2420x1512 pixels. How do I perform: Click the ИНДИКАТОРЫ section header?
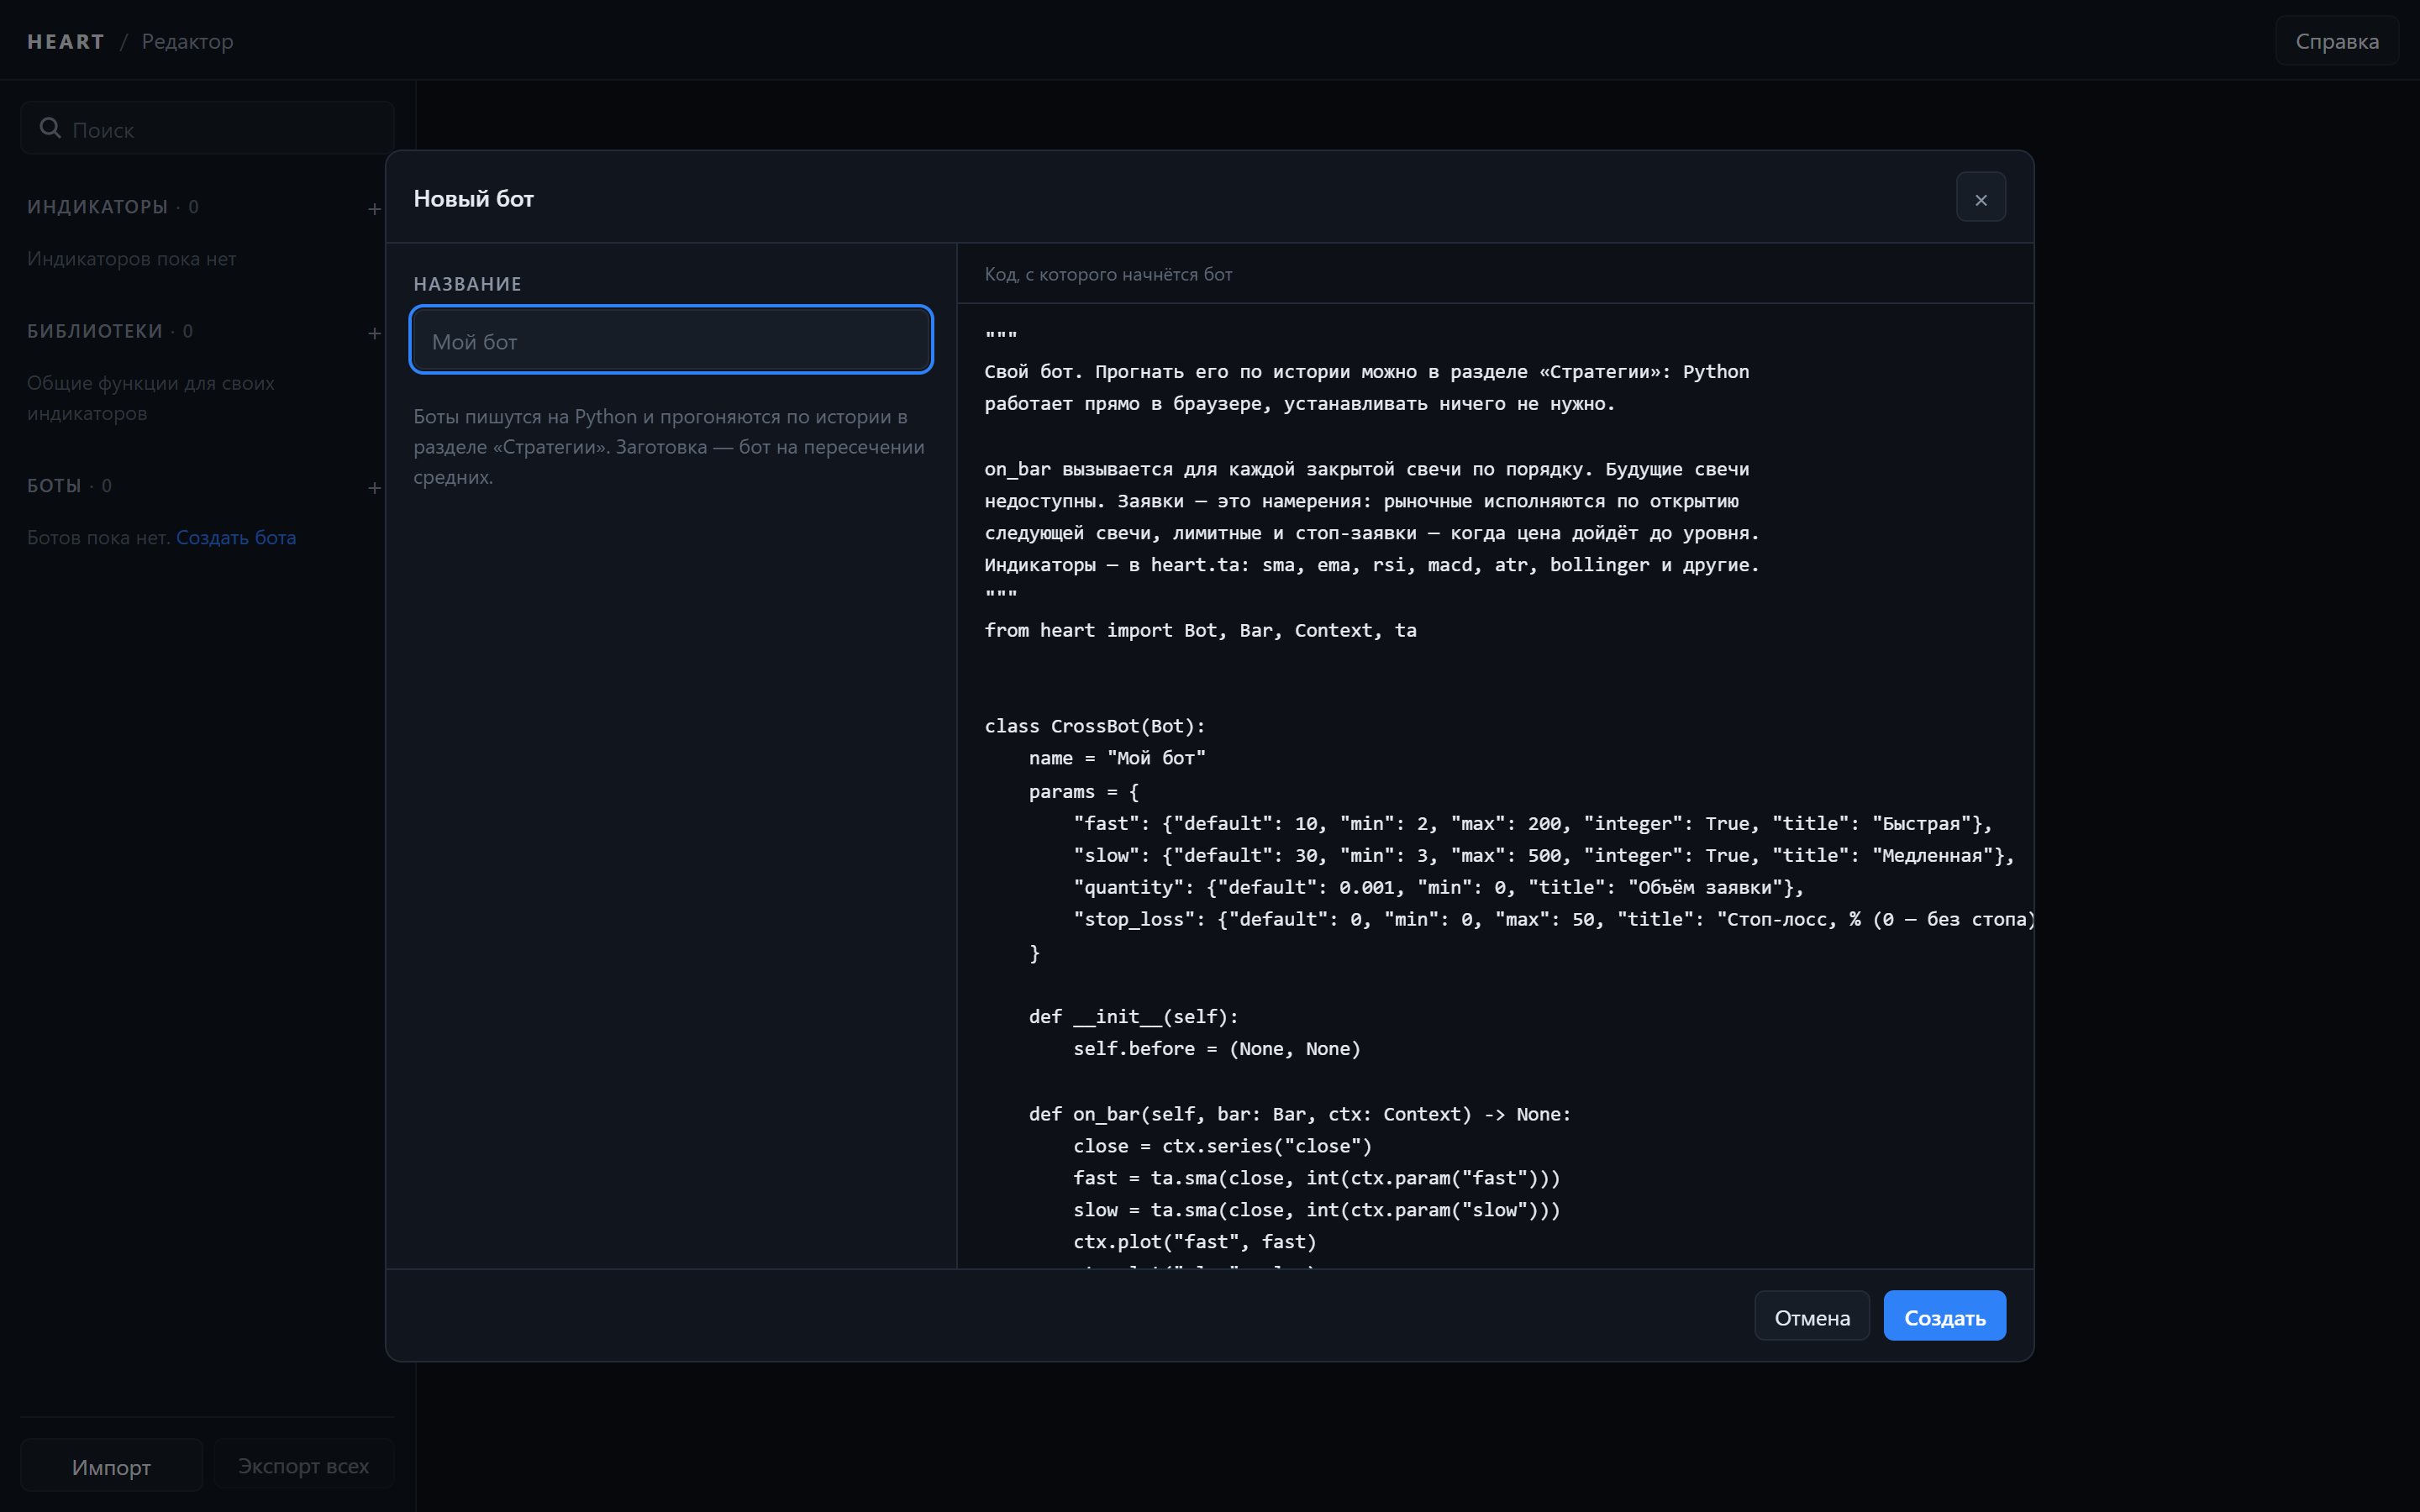[97, 207]
